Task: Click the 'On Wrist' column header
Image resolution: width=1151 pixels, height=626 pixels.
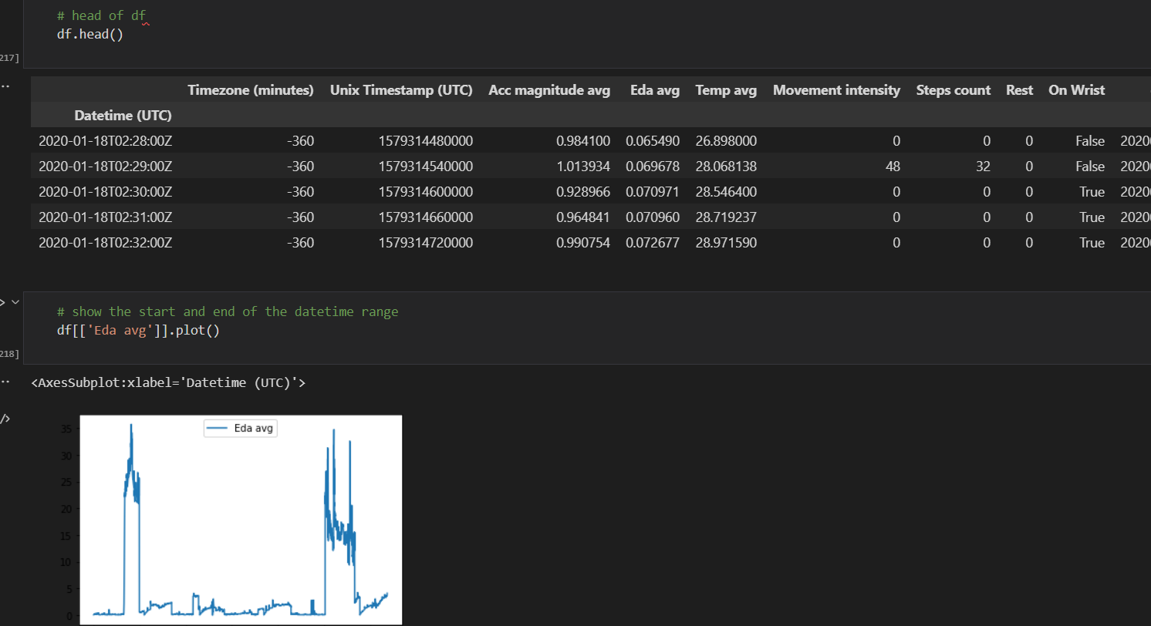Action: pyautogui.click(x=1077, y=90)
